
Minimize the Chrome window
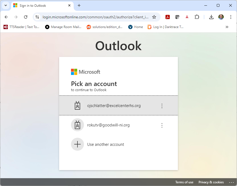(x=206, y=5)
